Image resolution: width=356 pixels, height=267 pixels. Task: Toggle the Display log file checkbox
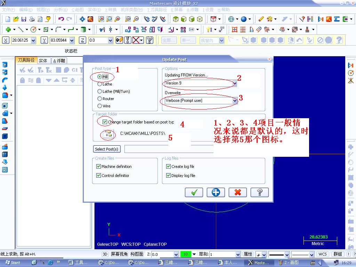[x=169, y=176]
